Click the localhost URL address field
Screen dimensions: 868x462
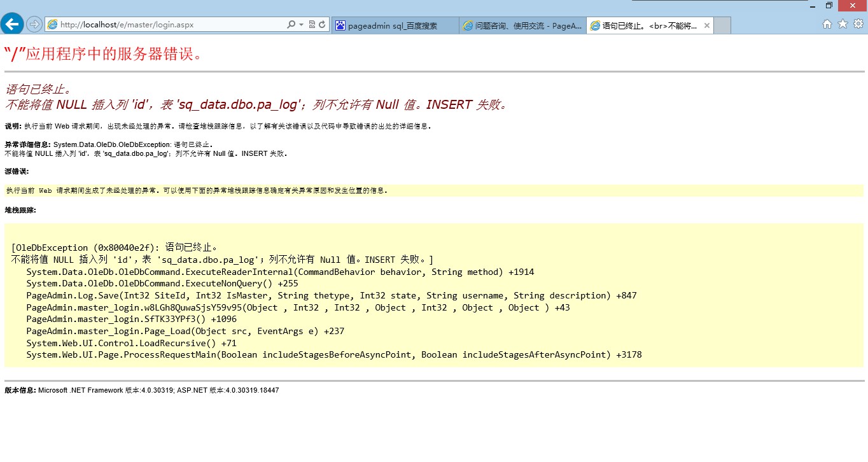coord(165,25)
